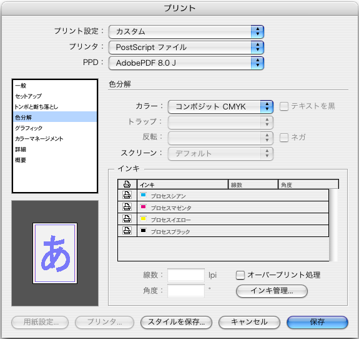This screenshot has width=359, height=339.
Task: Toggle the ネガ checkbox
Action: point(284,138)
